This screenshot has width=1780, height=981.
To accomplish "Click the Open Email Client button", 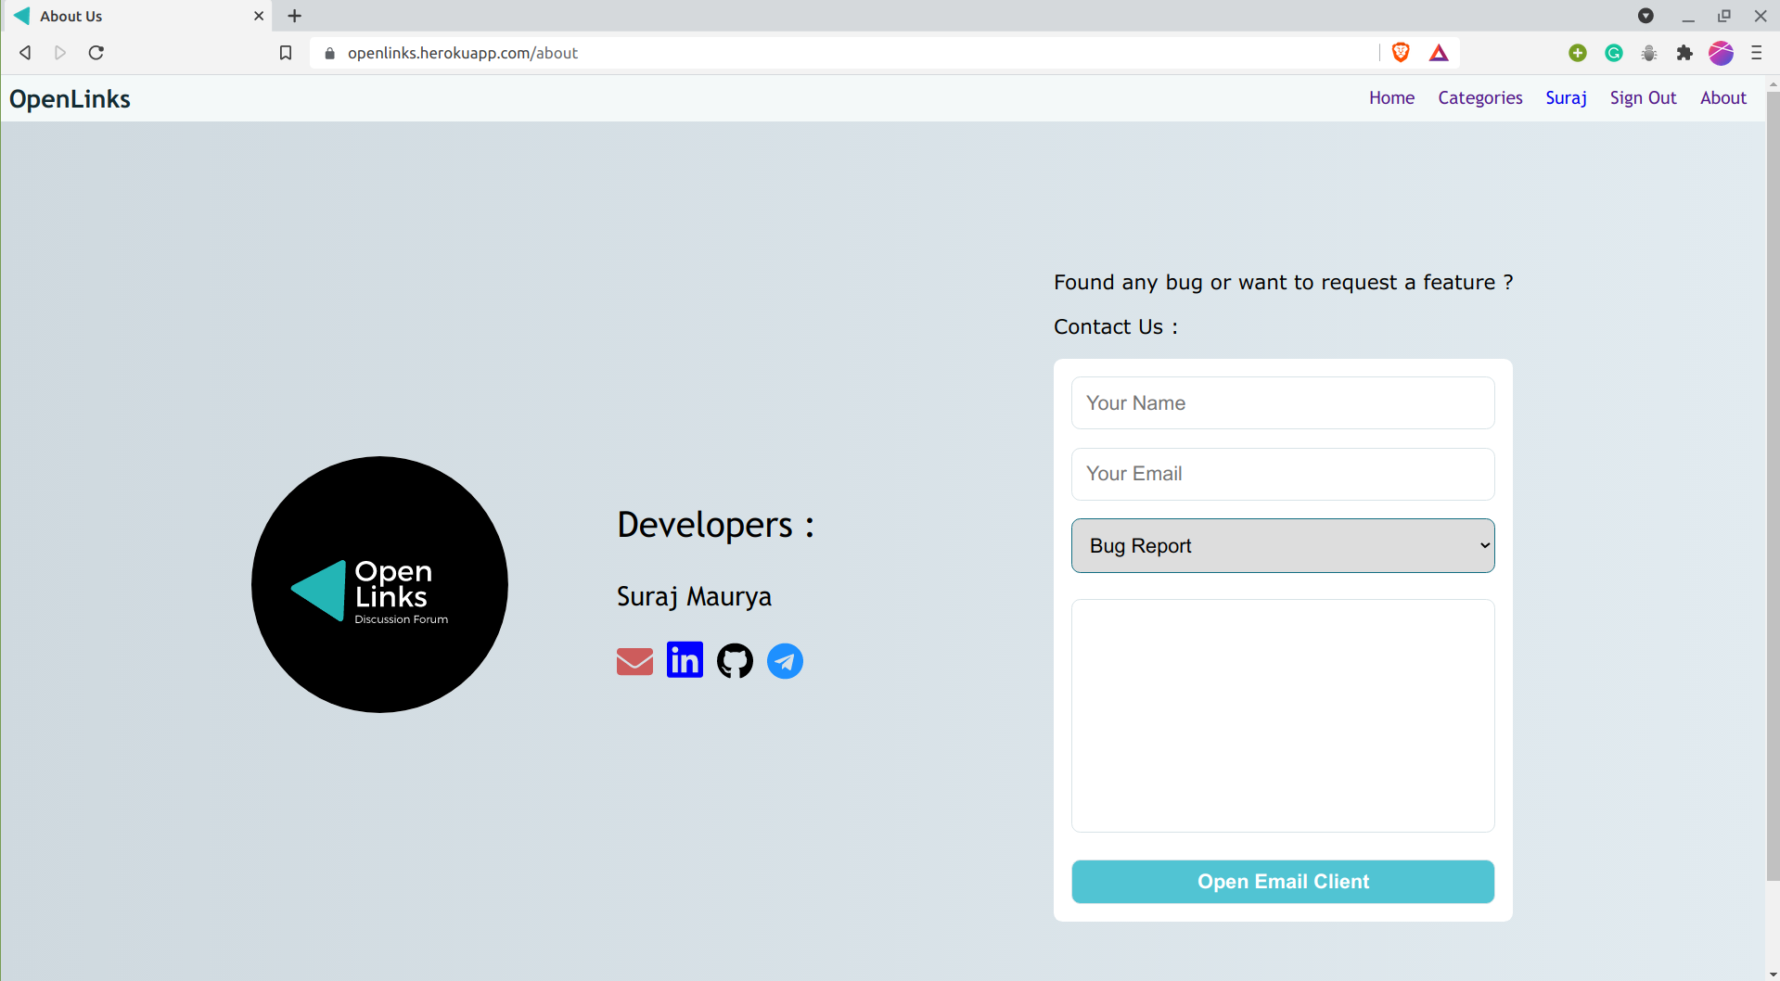I will (x=1283, y=882).
